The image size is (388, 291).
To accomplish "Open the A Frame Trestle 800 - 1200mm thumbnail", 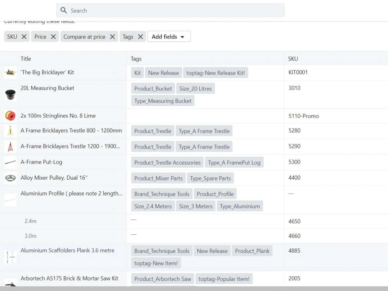I will pos(10,131).
